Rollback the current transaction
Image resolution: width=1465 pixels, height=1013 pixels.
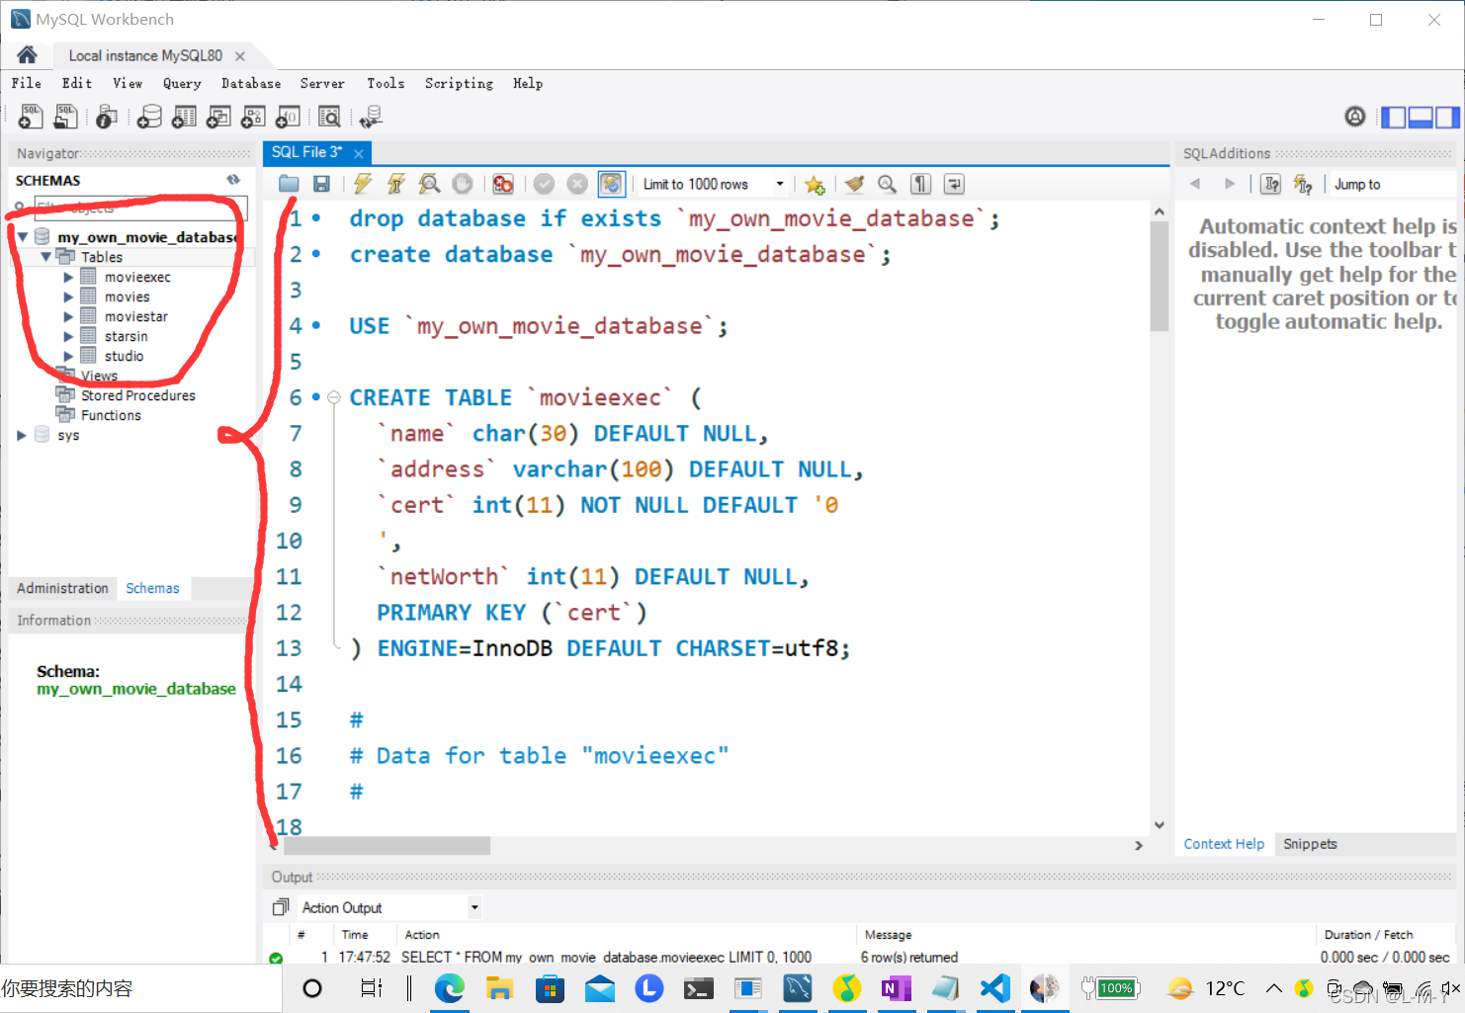pyautogui.click(x=577, y=184)
